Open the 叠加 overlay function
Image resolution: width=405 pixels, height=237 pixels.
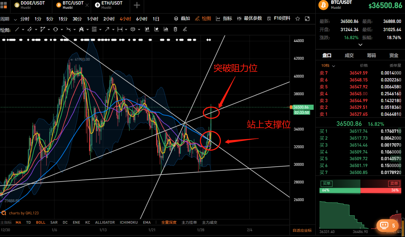[182, 19]
